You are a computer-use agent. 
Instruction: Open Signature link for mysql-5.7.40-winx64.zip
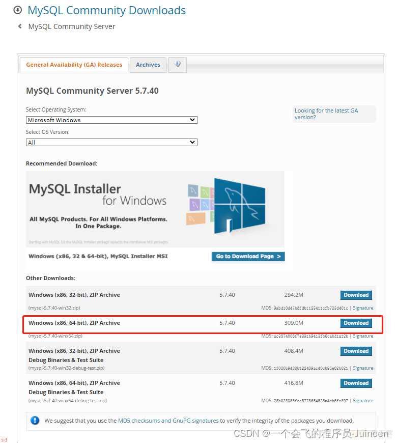coord(363,336)
